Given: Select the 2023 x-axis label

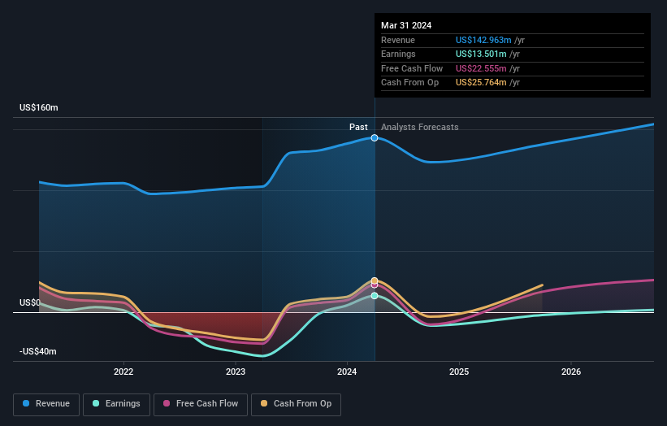Looking at the screenshot, I should point(236,372).
